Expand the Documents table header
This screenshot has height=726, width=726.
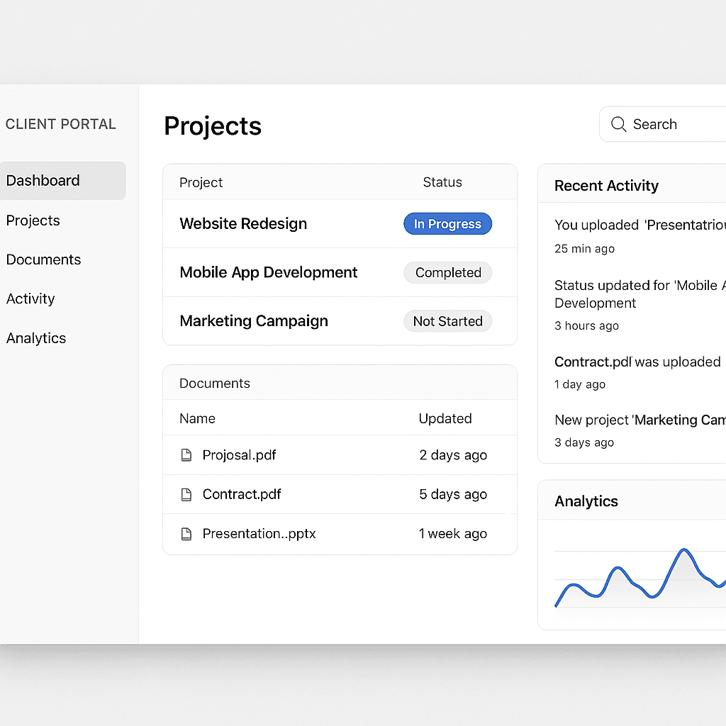(215, 383)
